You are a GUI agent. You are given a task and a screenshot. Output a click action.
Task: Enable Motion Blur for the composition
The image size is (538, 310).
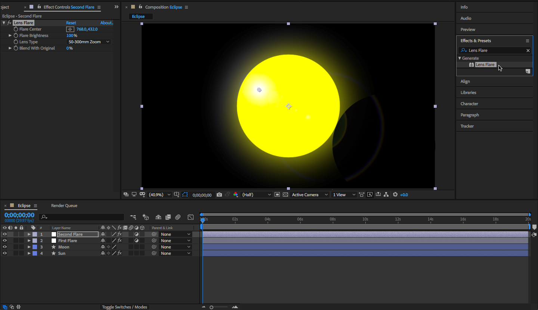pos(178,217)
